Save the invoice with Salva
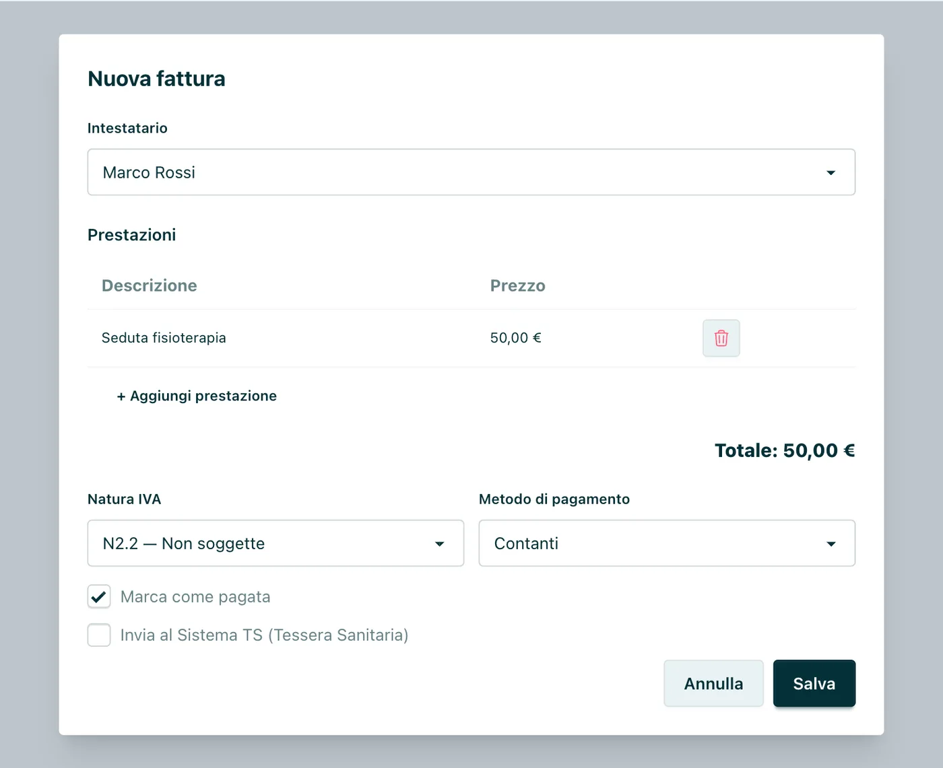The image size is (943, 768). pyautogui.click(x=814, y=683)
